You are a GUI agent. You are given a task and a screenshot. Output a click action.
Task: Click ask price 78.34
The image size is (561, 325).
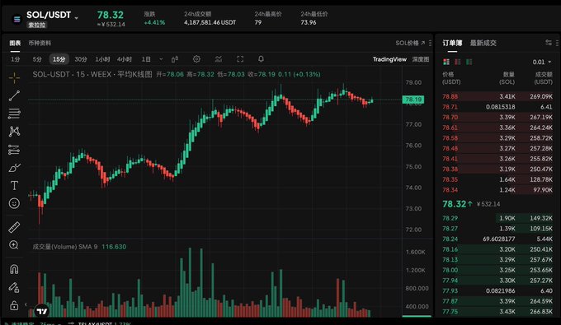click(450, 190)
